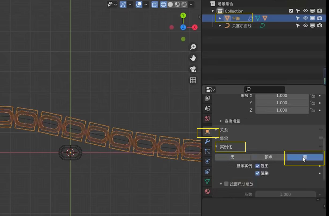Click scale Y value field
The width and height of the screenshot is (329, 216).
[x=282, y=103]
